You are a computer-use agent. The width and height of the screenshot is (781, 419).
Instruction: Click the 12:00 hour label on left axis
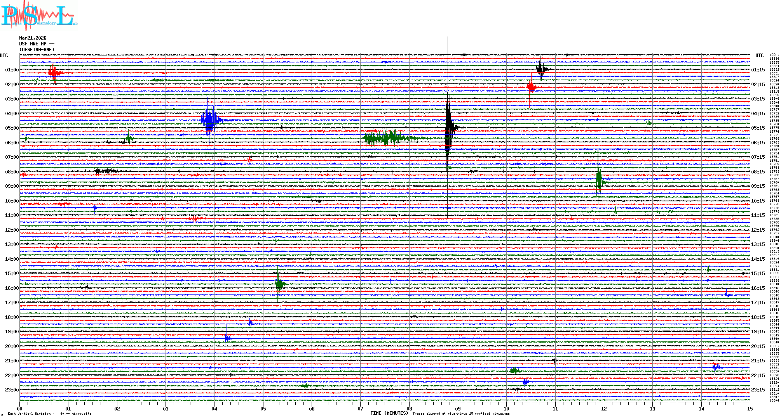pos(12,230)
